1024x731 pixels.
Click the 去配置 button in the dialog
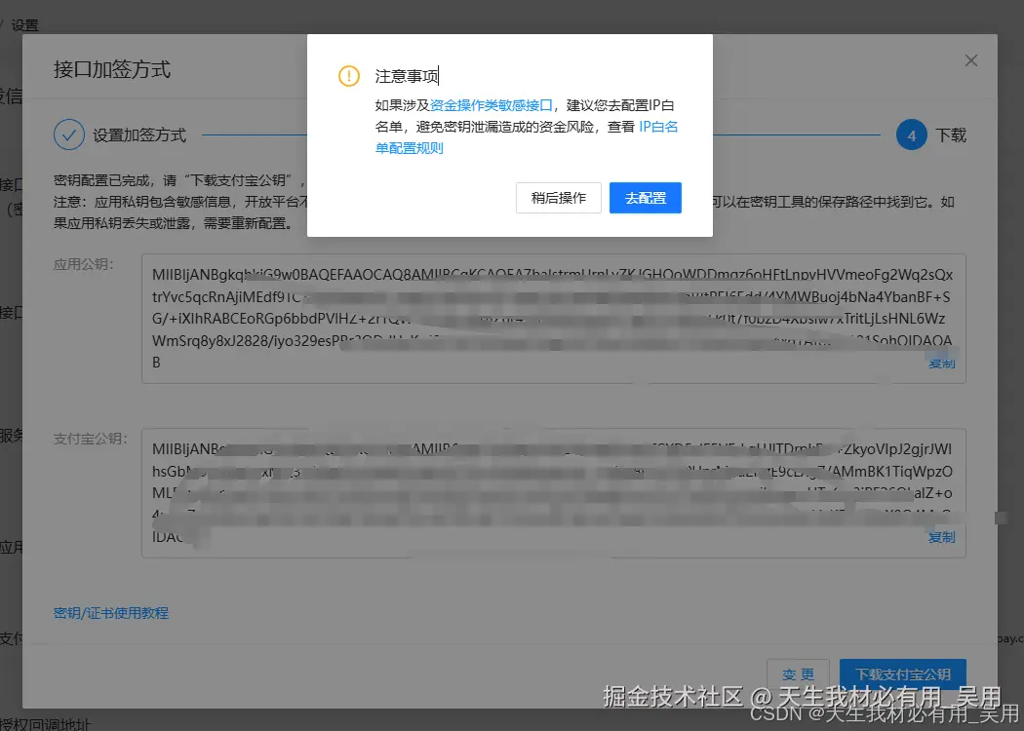[645, 198]
